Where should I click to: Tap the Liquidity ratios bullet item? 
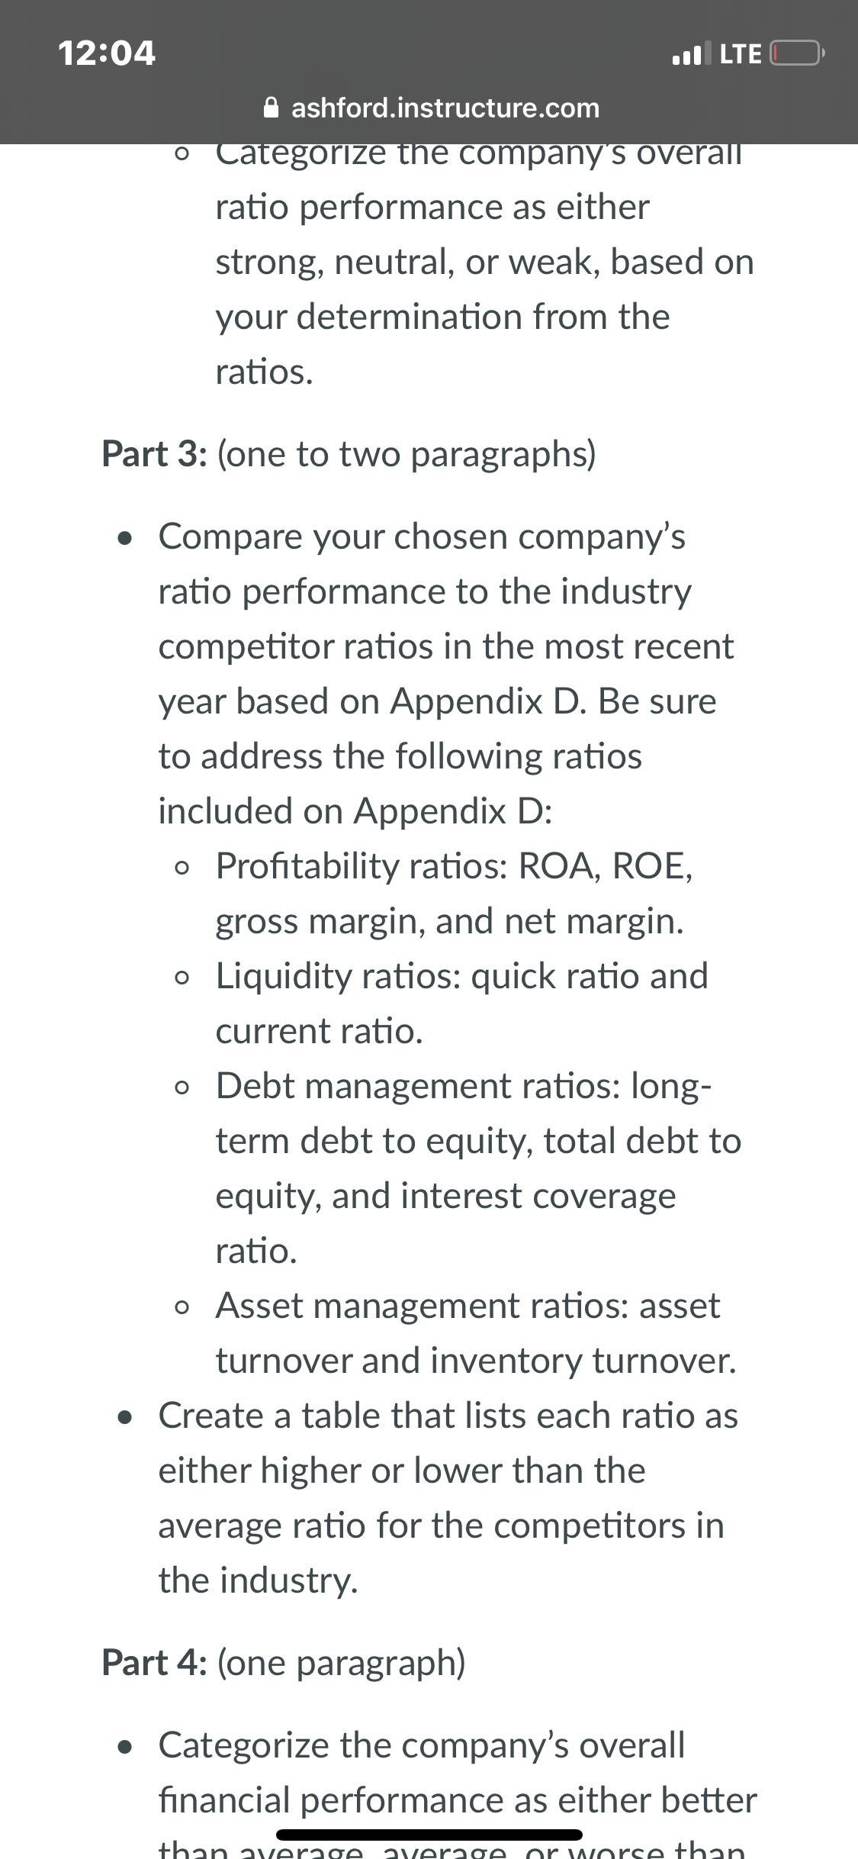point(462,1004)
